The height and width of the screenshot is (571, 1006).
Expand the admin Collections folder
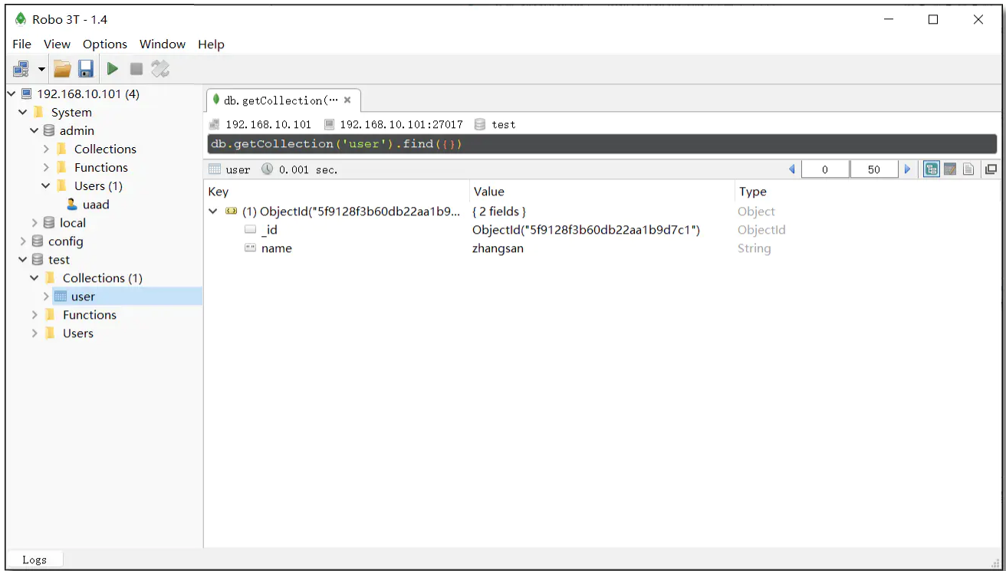(46, 149)
